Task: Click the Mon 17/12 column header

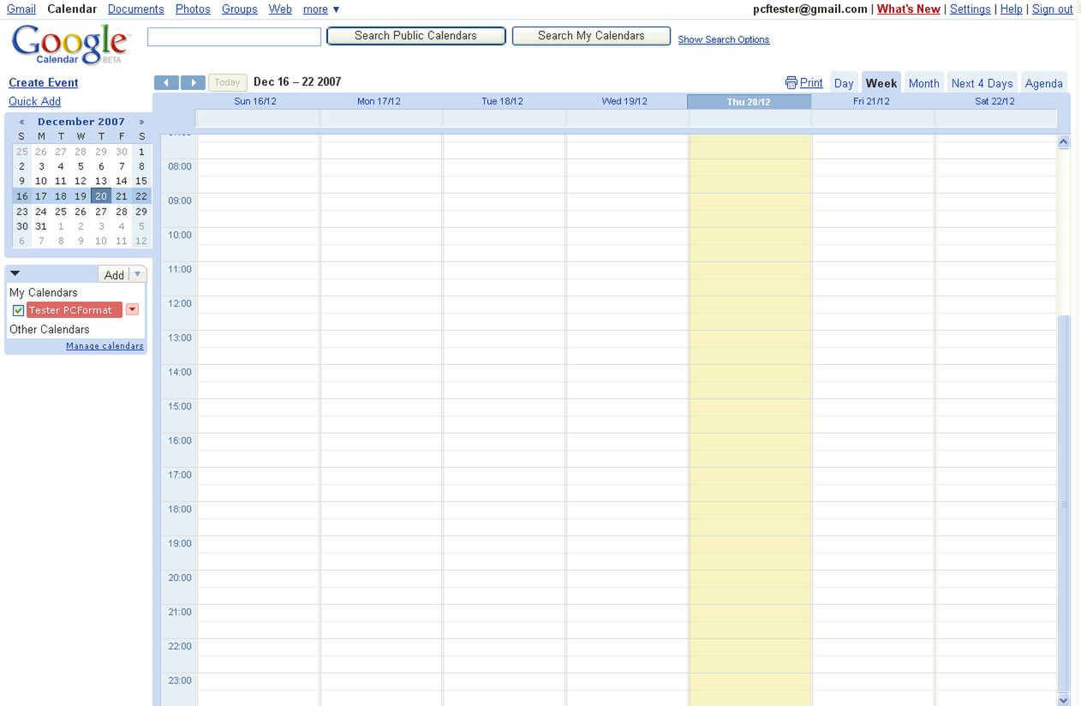Action: [x=379, y=101]
